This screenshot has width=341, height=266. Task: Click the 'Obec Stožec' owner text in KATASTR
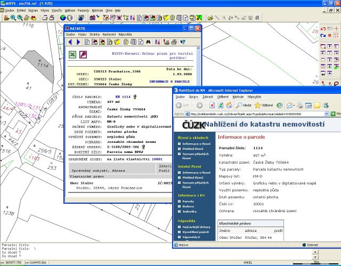pos(82,183)
